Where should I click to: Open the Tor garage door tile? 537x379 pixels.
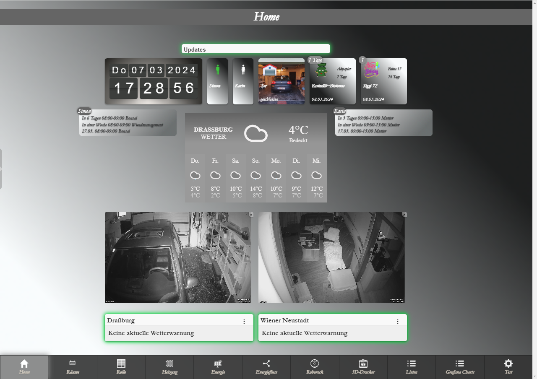pyautogui.click(x=282, y=81)
